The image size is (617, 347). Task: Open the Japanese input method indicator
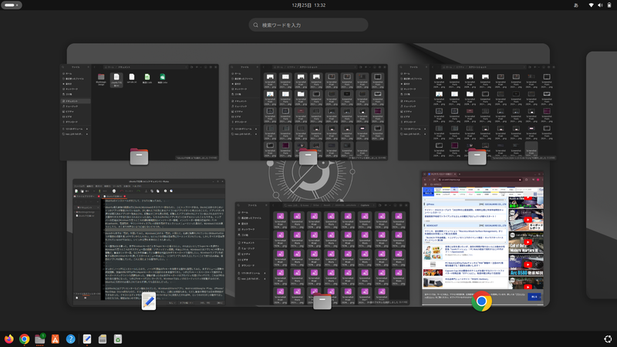pos(576,5)
